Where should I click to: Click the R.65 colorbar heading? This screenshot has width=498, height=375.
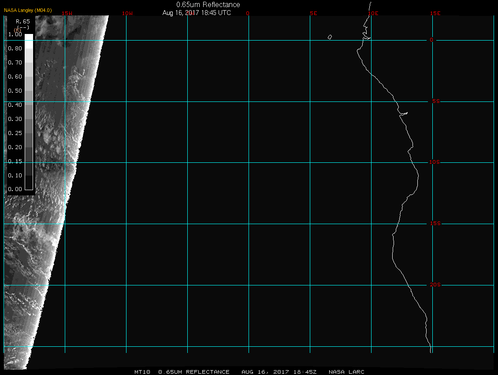(22, 21)
